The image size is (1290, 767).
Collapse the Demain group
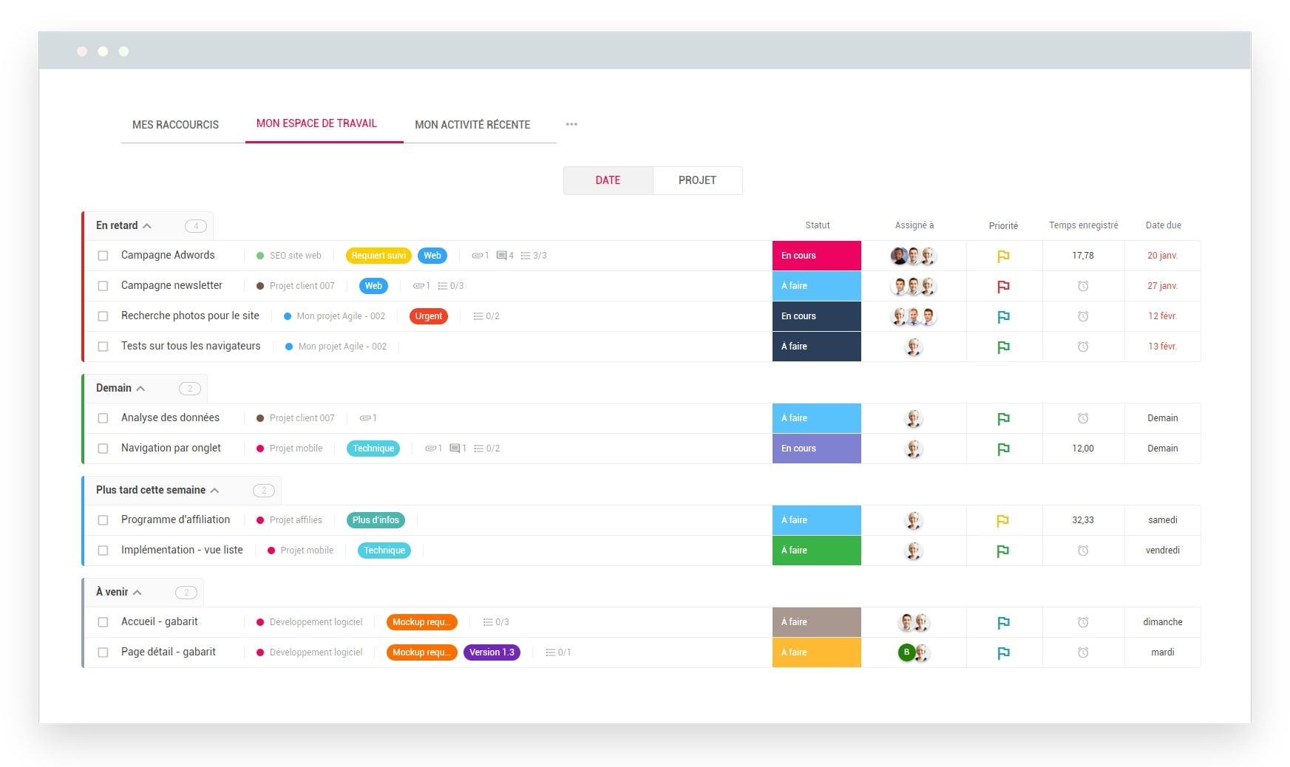(140, 388)
